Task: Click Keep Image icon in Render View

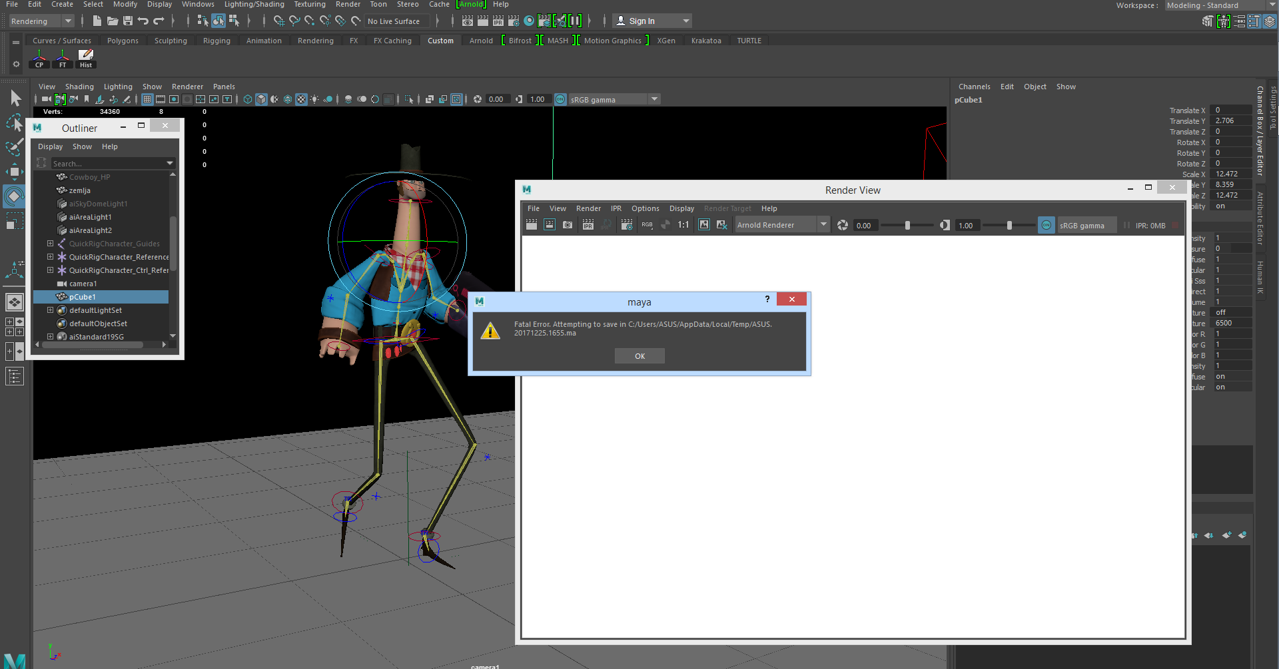Action: pos(704,225)
